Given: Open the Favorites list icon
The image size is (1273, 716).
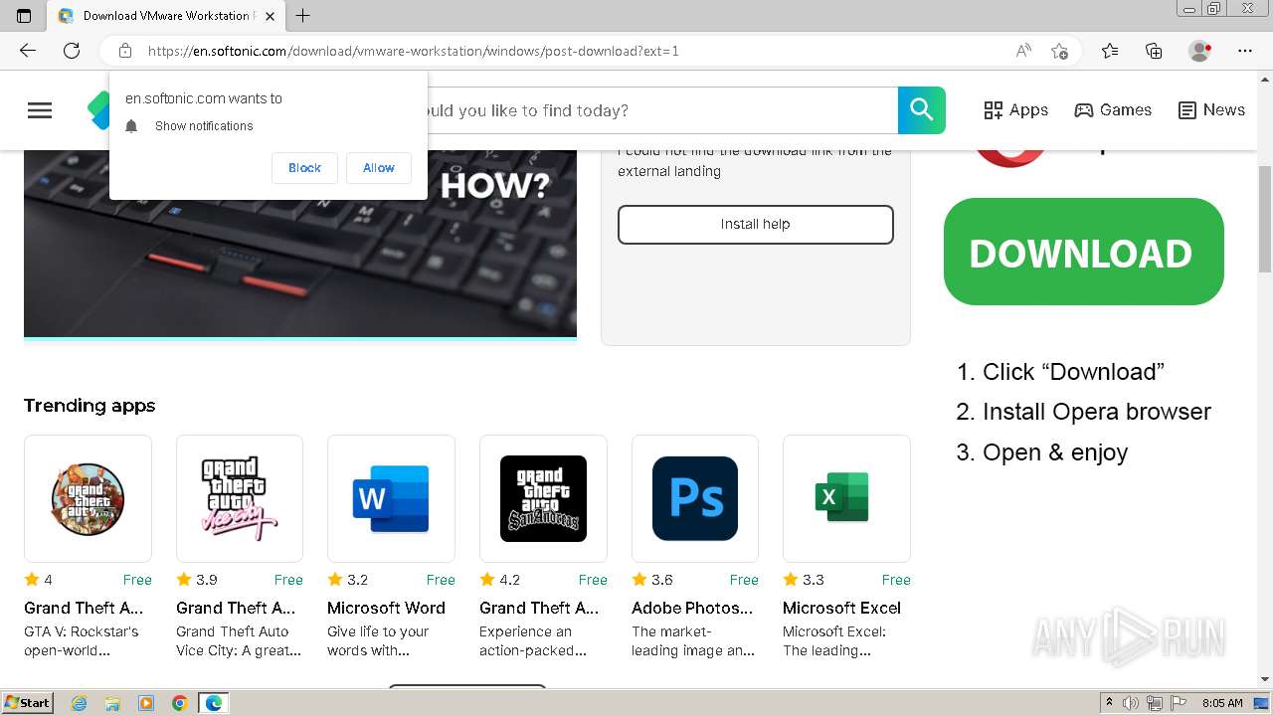Looking at the screenshot, I should pyautogui.click(x=1110, y=51).
